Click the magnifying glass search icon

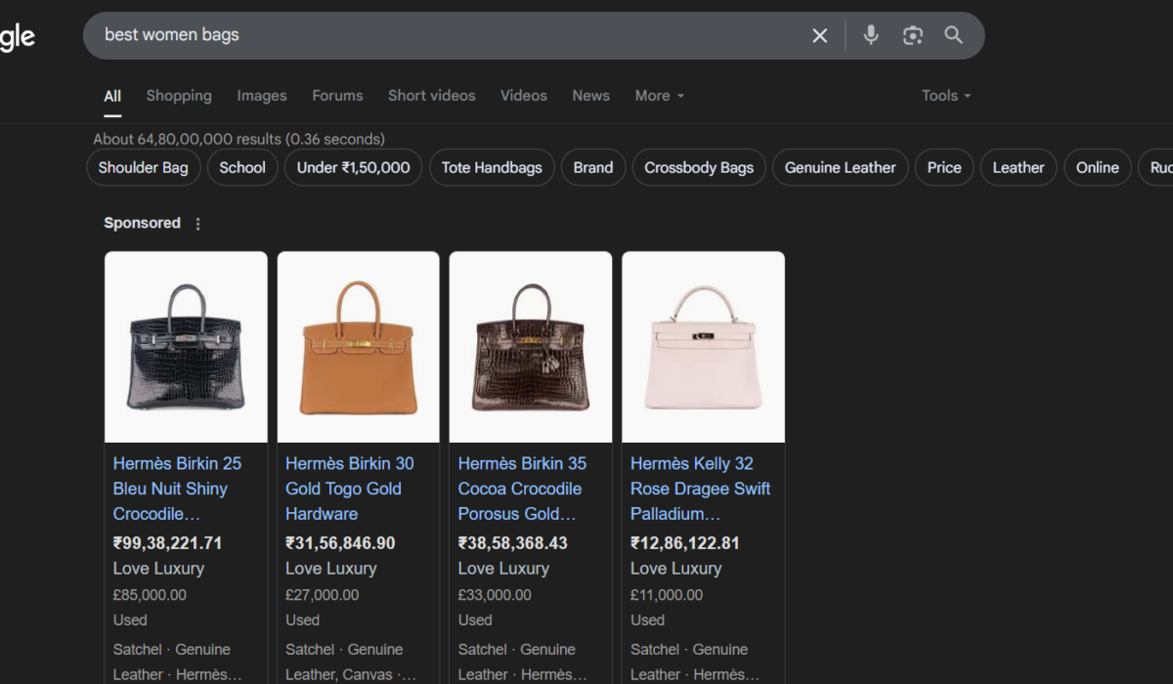(x=954, y=36)
